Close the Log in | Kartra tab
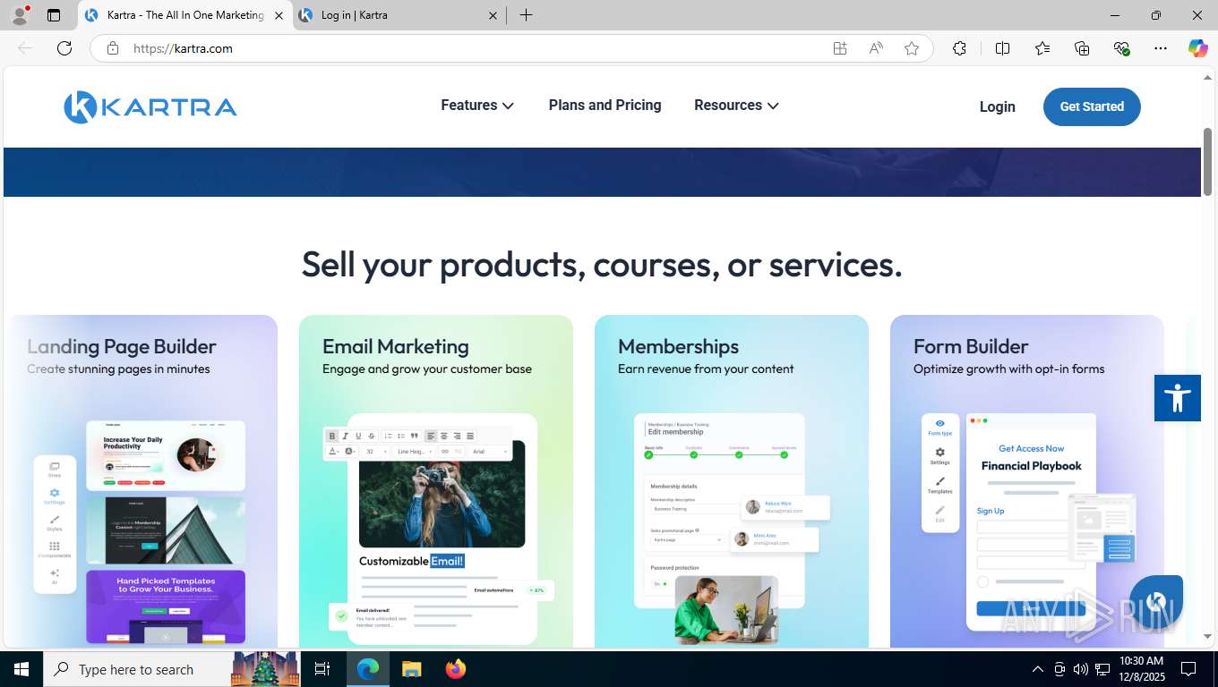1218x687 pixels. point(493,15)
